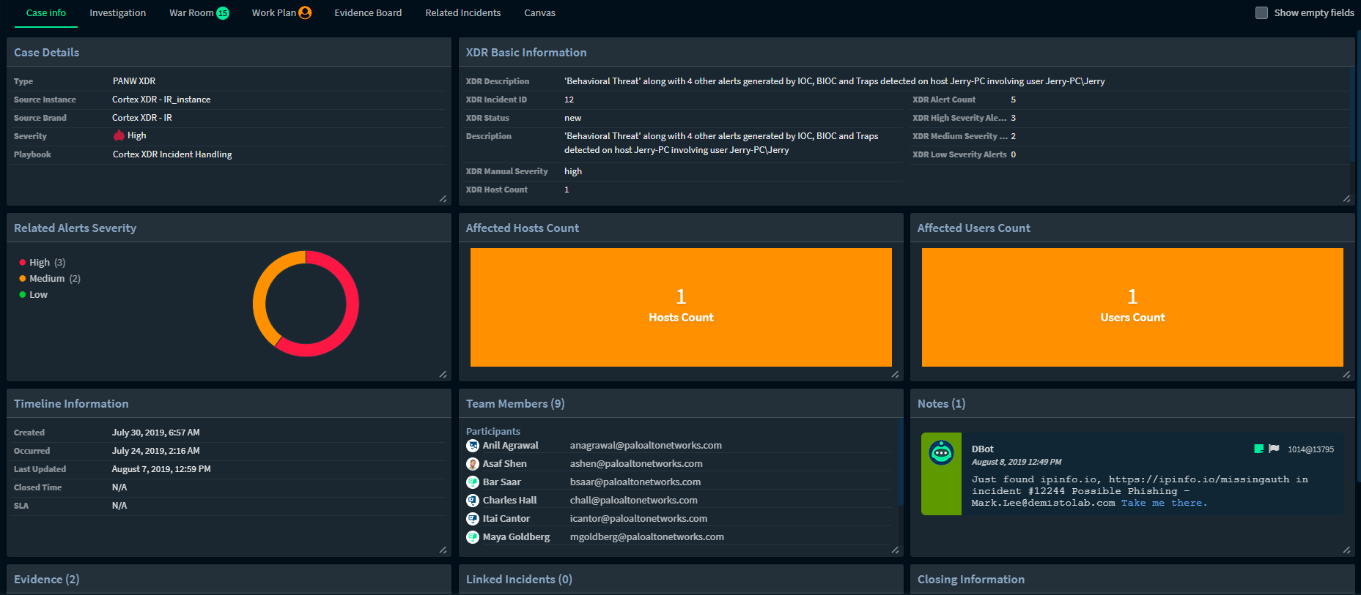This screenshot has width=1361, height=595.
Task: Click email icantor@paloaltonetworks.com
Action: 638,518
